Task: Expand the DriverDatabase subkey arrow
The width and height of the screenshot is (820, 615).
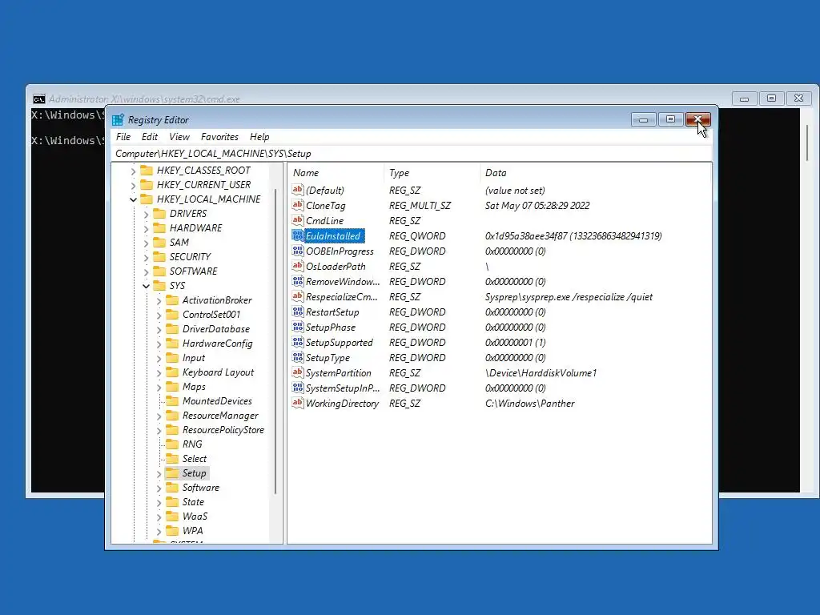Action: click(x=159, y=329)
